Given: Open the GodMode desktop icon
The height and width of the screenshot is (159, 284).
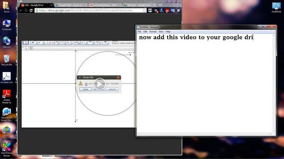Looking at the screenshot, I should click(276, 8).
